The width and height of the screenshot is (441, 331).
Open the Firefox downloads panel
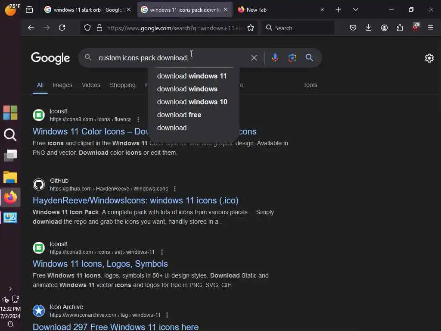tap(369, 28)
